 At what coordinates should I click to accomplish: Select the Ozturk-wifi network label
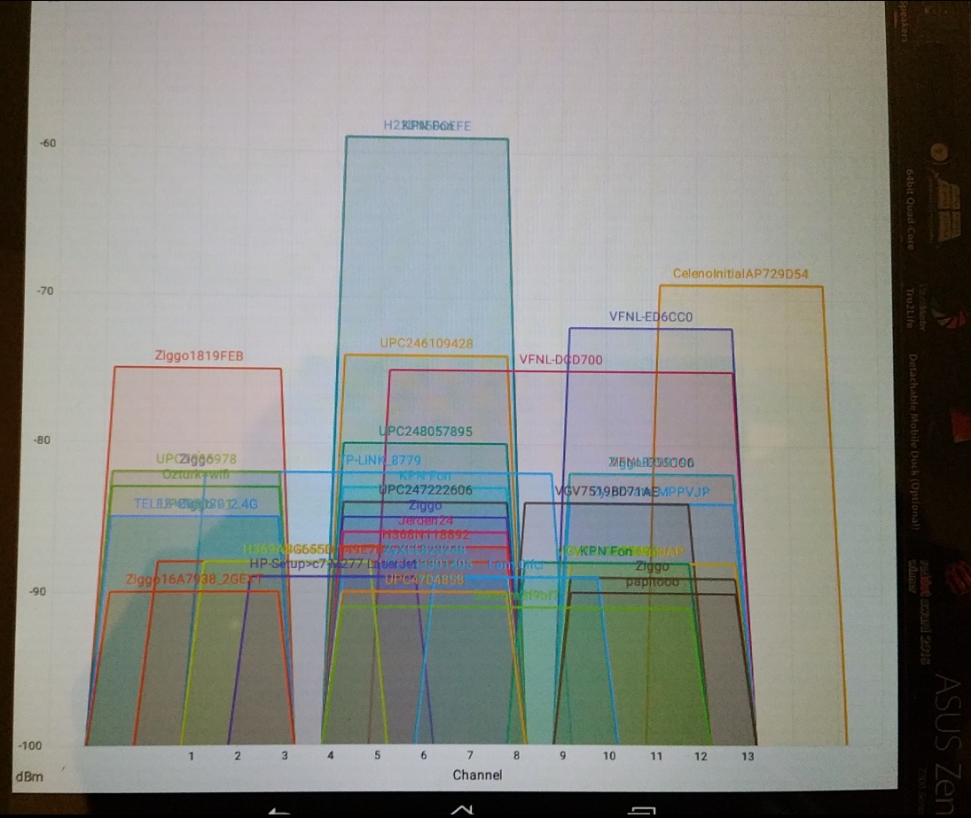point(196,475)
